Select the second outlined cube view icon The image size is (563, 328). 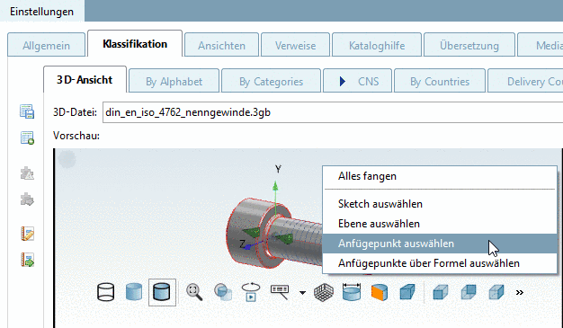(x=469, y=292)
